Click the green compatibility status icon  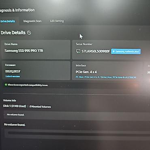coord(6,85)
